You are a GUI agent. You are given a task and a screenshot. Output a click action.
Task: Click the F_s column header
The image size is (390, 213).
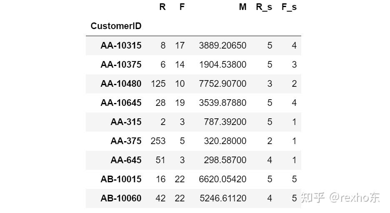coord(289,7)
